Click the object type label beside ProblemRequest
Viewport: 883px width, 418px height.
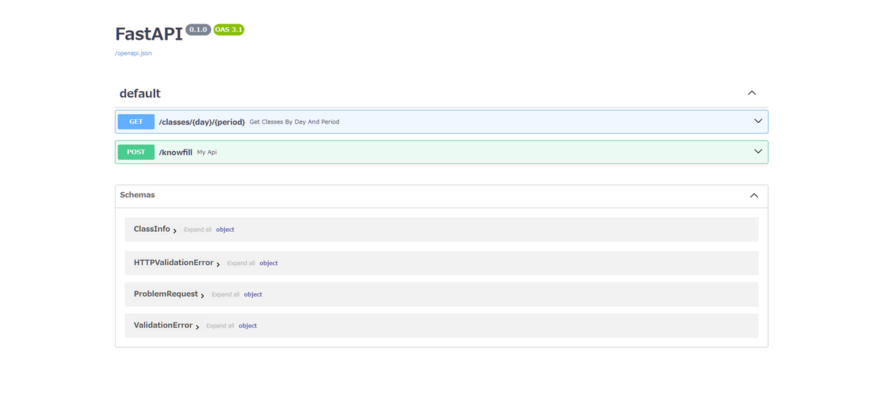(253, 294)
